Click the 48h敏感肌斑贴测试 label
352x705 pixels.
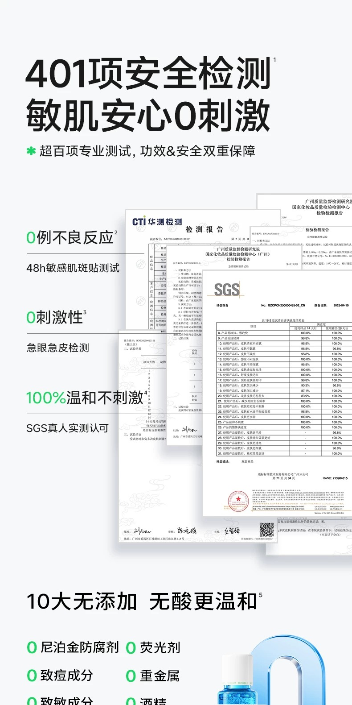click(x=73, y=268)
